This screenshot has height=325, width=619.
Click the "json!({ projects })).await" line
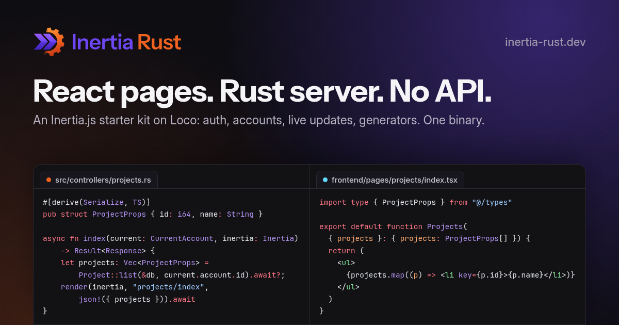pos(137,299)
